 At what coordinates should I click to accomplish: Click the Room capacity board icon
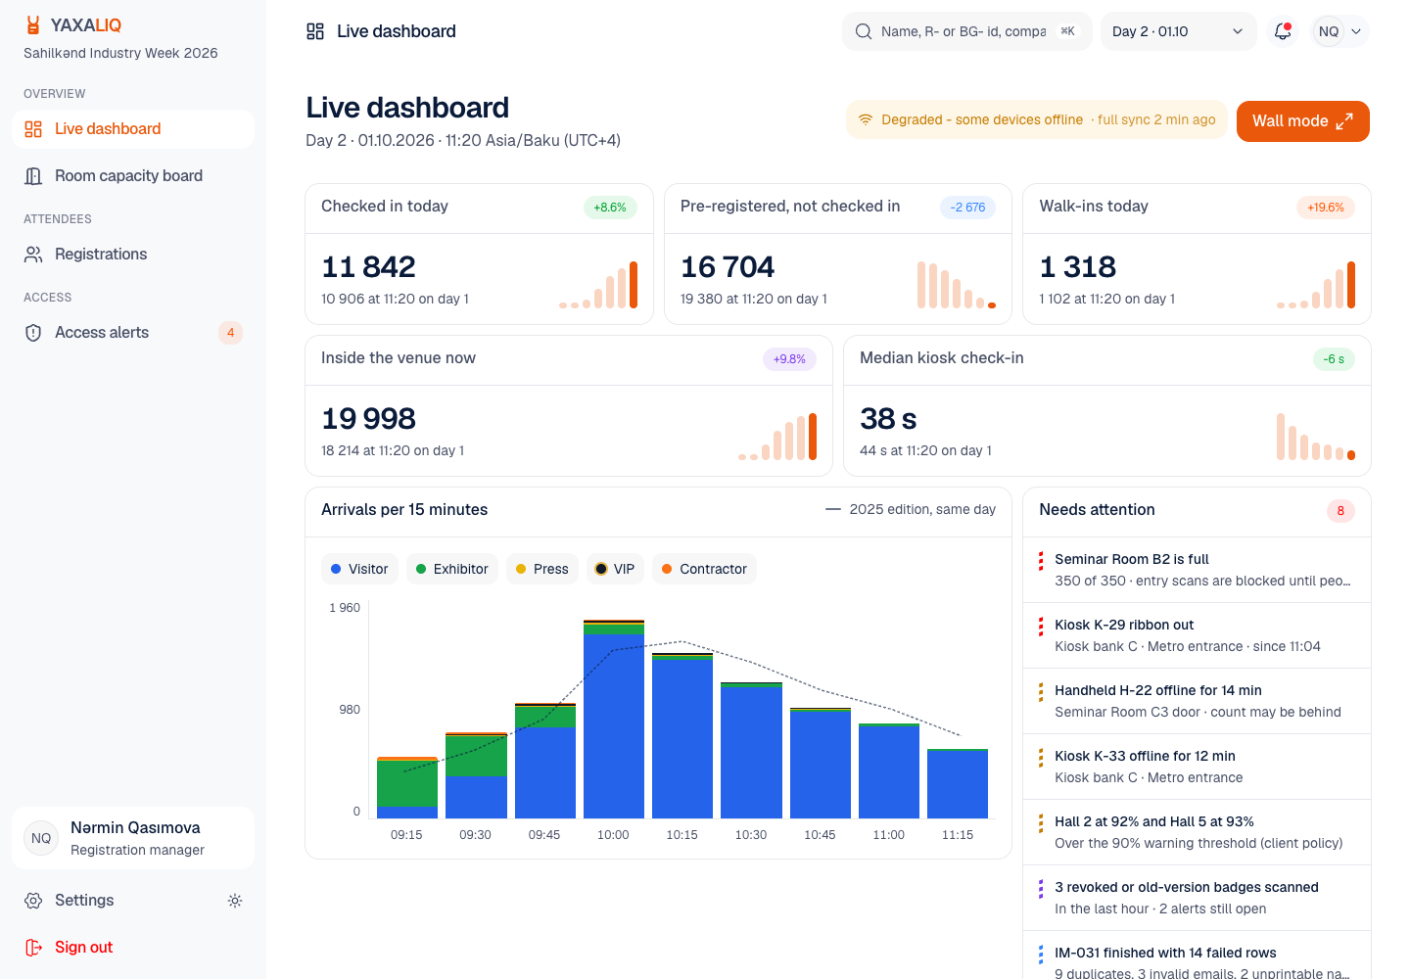[x=33, y=176]
